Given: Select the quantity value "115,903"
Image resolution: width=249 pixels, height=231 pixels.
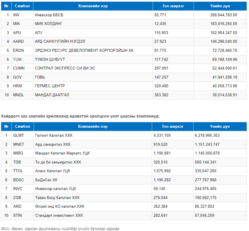Looking at the screenshot, I should point(161,33).
